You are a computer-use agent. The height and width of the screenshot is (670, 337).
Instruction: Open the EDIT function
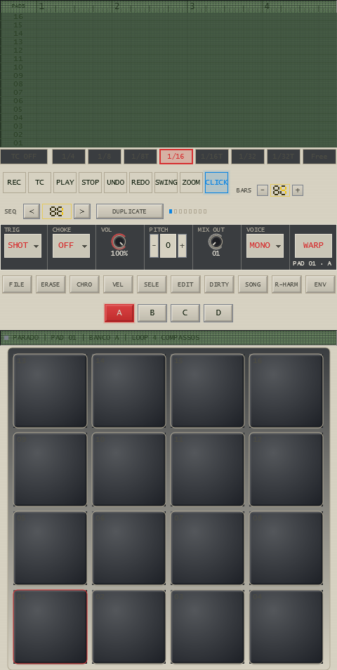185,284
